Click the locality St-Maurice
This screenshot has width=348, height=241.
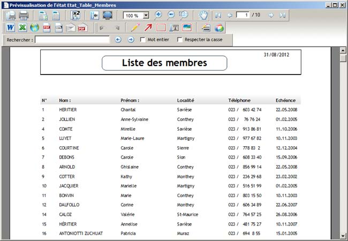187,214
